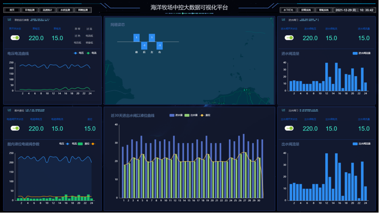Click the pump running parameters chart icon
This screenshot has height=213, width=379.
[x=10, y=20]
